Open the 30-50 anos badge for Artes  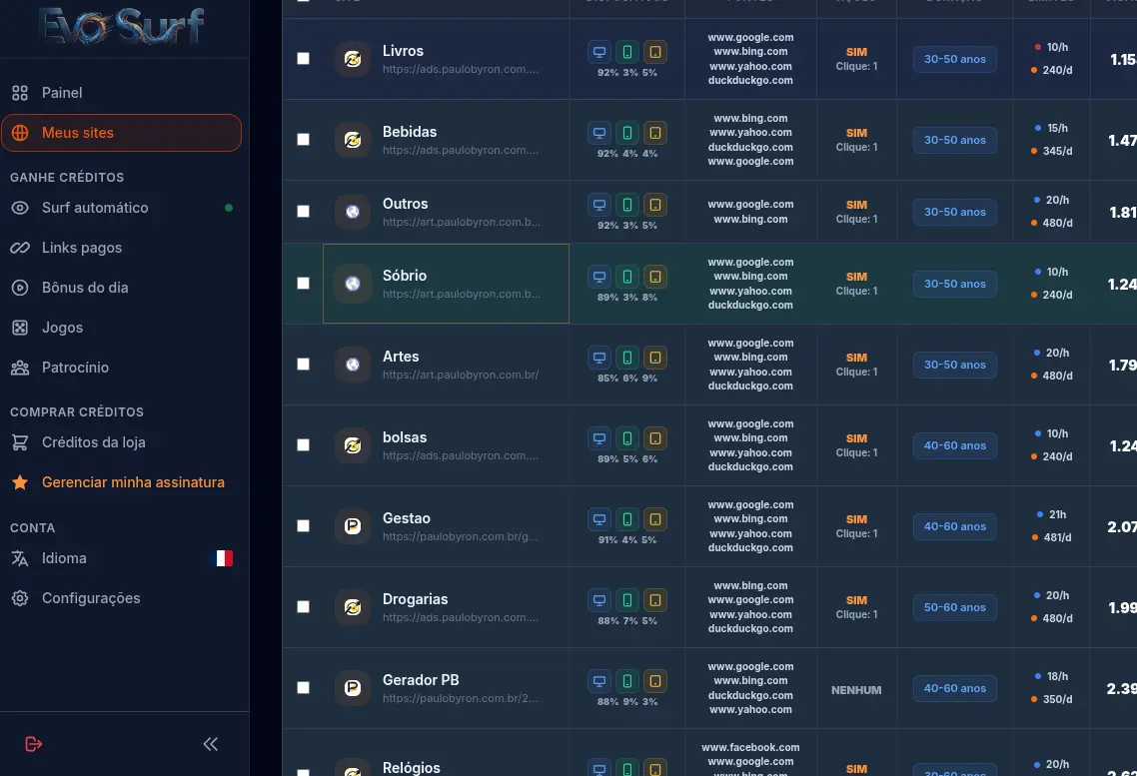point(954,365)
